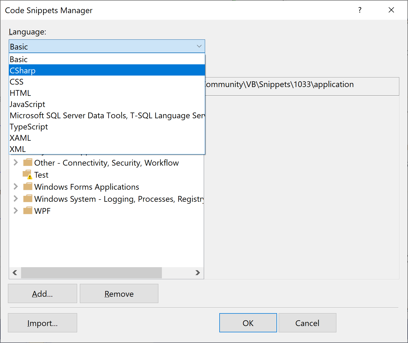Click the Cancel button
Image resolution: width=408 pixels, height=343 pixels.
click(307, 323)
